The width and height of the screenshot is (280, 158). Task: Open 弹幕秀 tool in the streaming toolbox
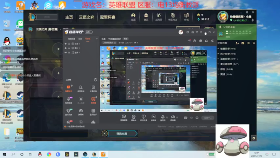tap(81, 112)
